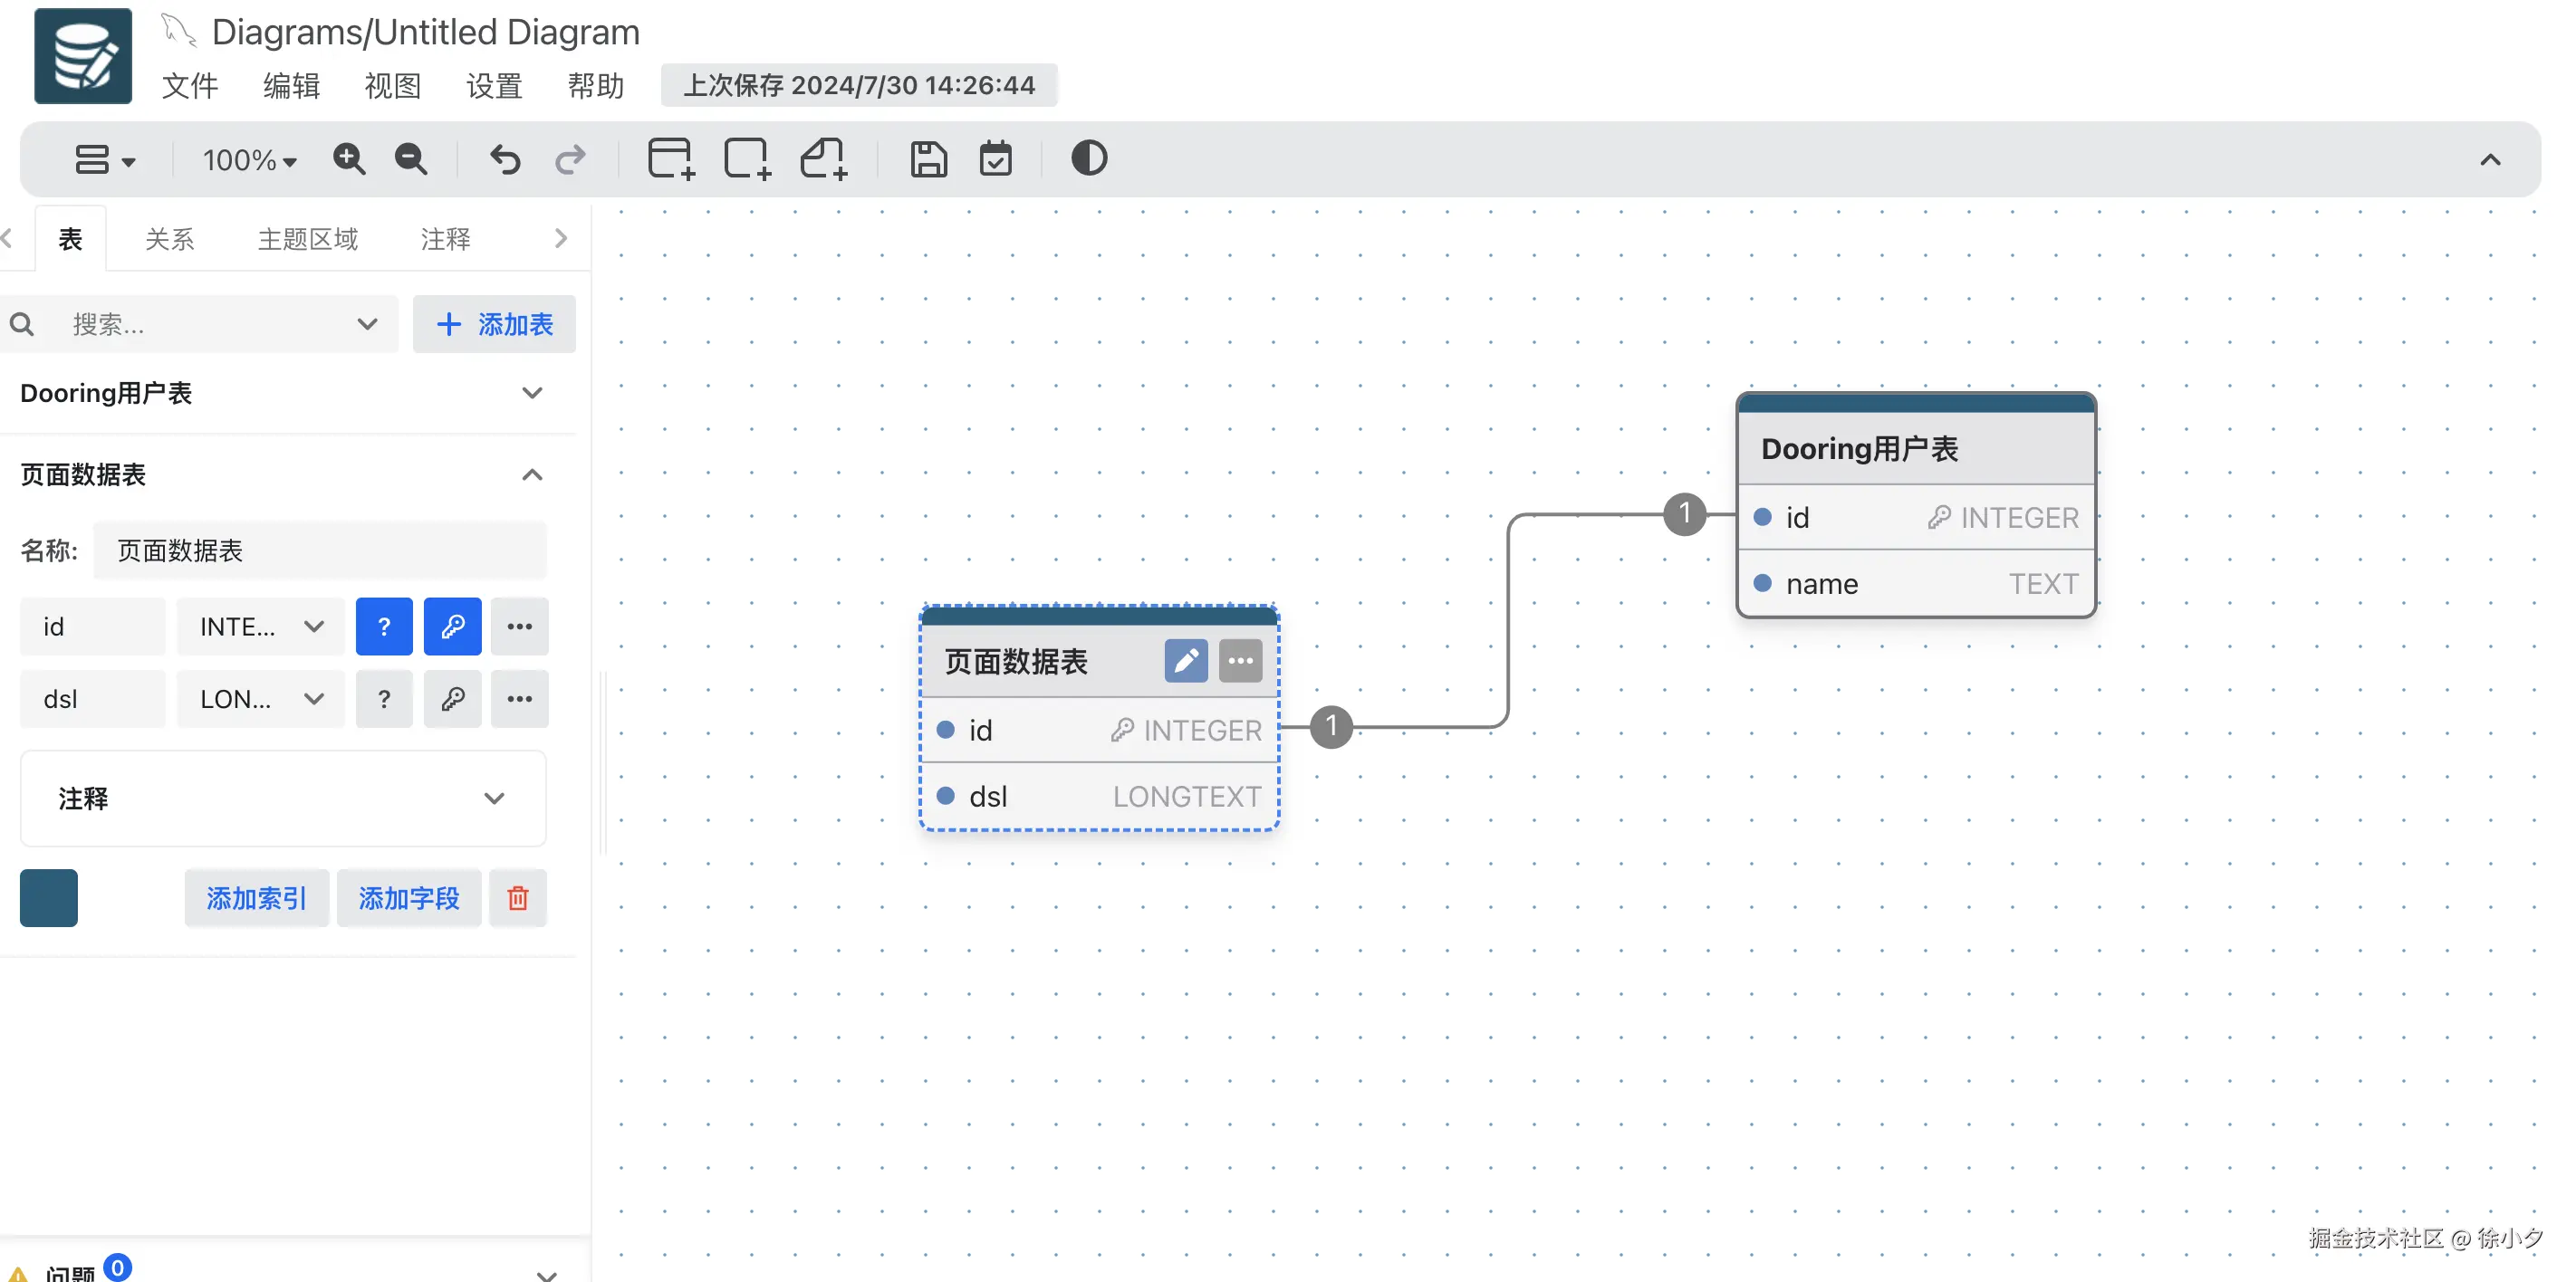Expand the Dooring用户表 section

tap(532, 394)
